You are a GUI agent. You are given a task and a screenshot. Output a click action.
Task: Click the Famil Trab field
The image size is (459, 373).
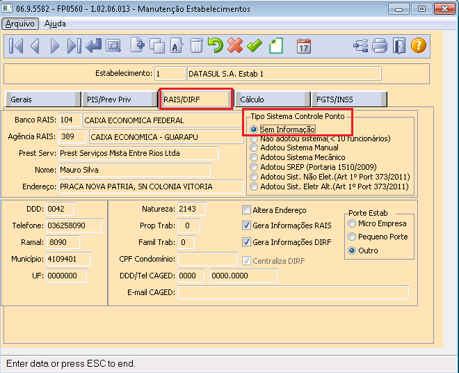(186, 242)
